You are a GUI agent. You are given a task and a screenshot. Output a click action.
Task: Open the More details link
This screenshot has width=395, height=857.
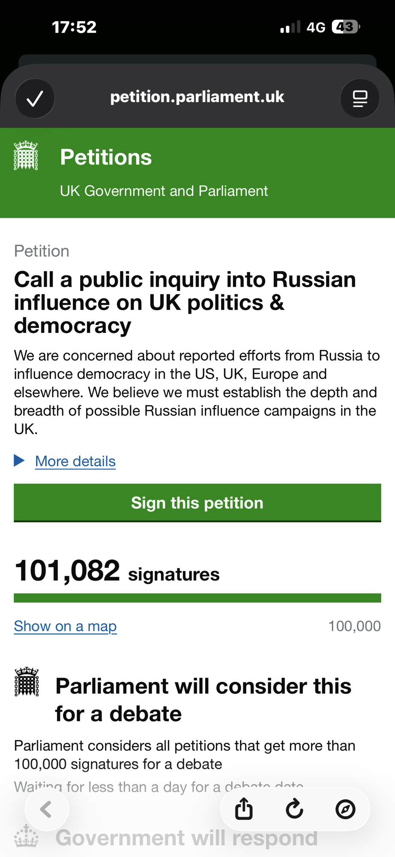click(x=75, y=461)
